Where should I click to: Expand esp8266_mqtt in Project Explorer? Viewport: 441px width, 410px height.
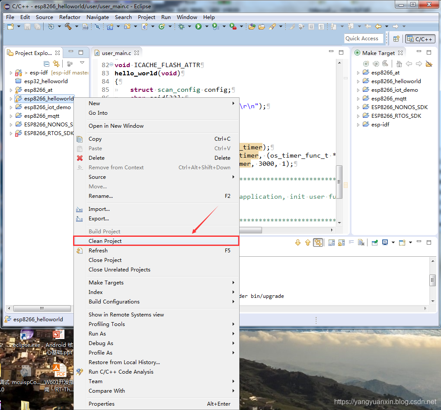click(11, 116)
